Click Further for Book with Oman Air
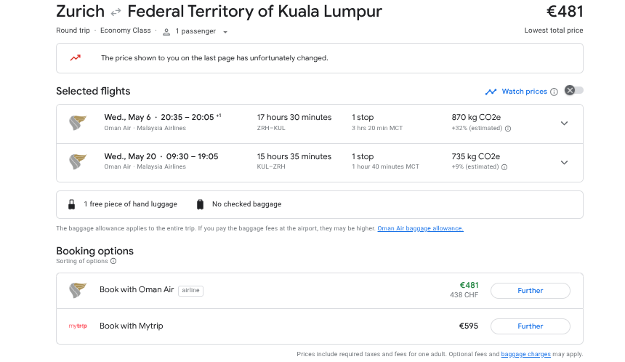The height and width of the screenshot is (362, 625). point(530,291)
